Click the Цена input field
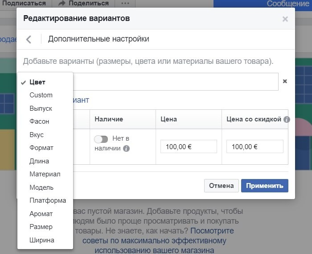 coord(189,146)
